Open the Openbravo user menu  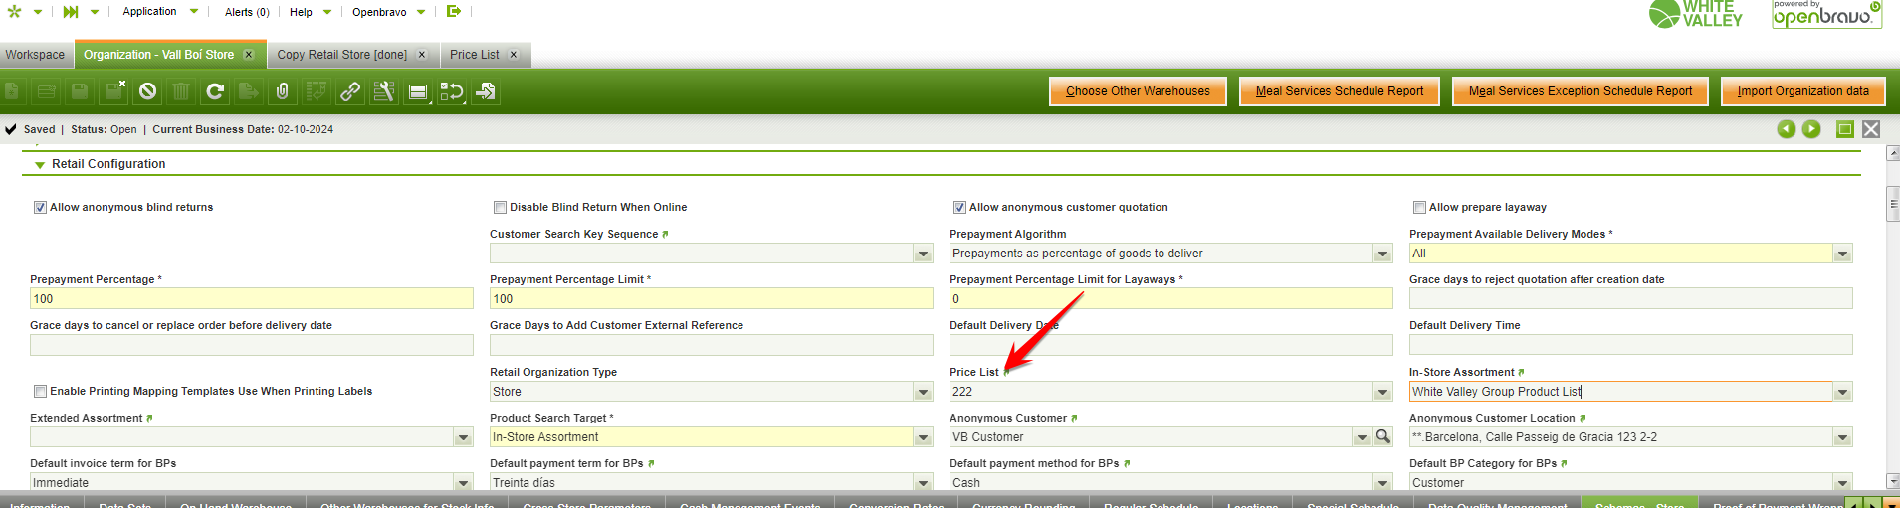388,12
